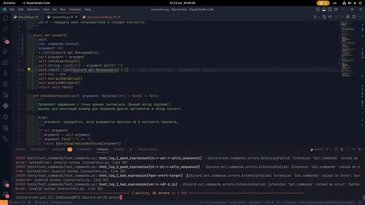Open the new terminal profile dropdown
365x205 pixels.
(x=331, y=149)
